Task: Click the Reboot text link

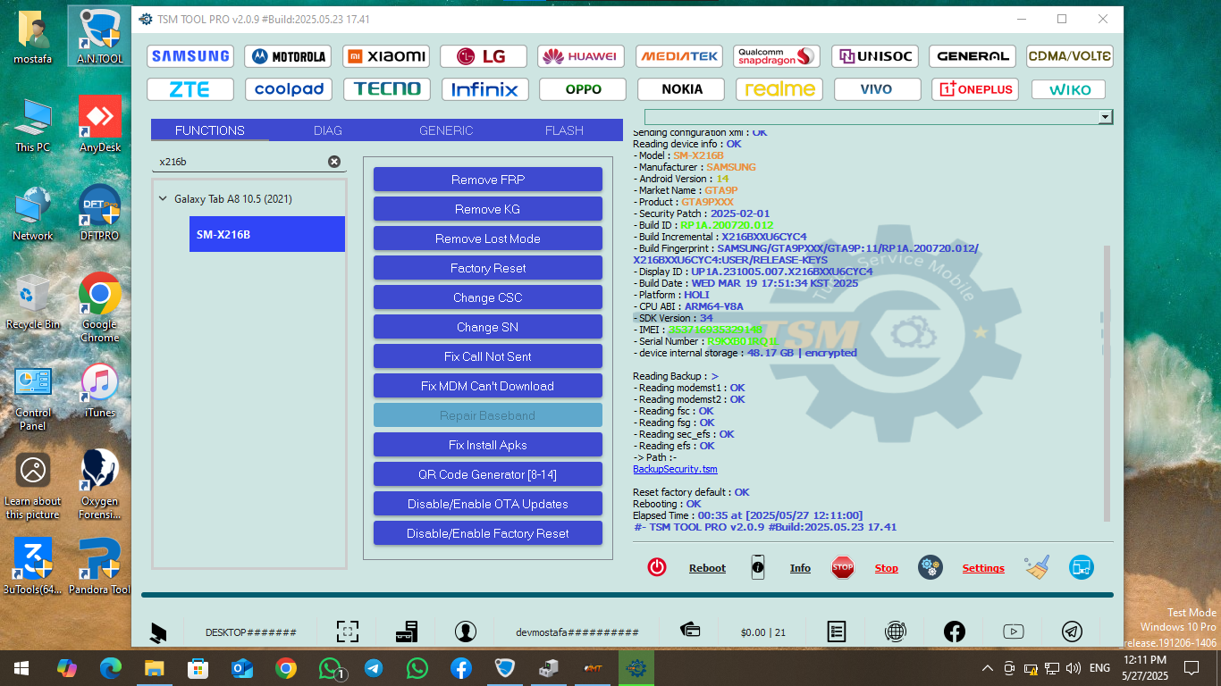Action: pyautogui.click(x=707, y=568)
